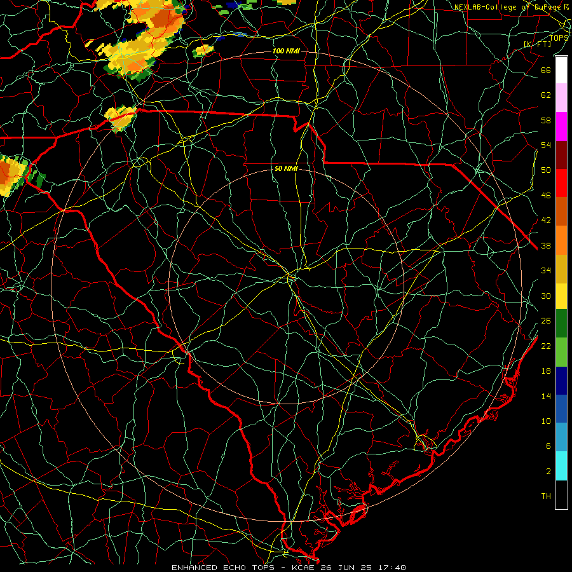
Task: Click the cyan 10 kft legend swatch
Action: pos(561,466)
